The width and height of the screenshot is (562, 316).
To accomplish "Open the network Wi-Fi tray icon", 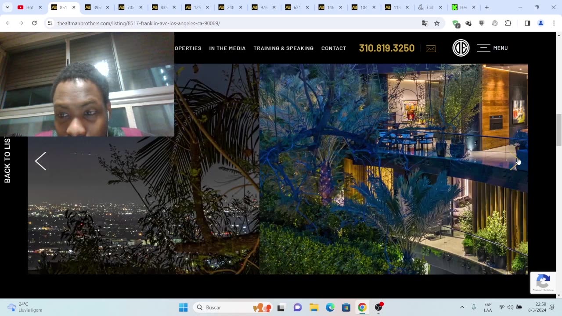I will pos(501,307).
